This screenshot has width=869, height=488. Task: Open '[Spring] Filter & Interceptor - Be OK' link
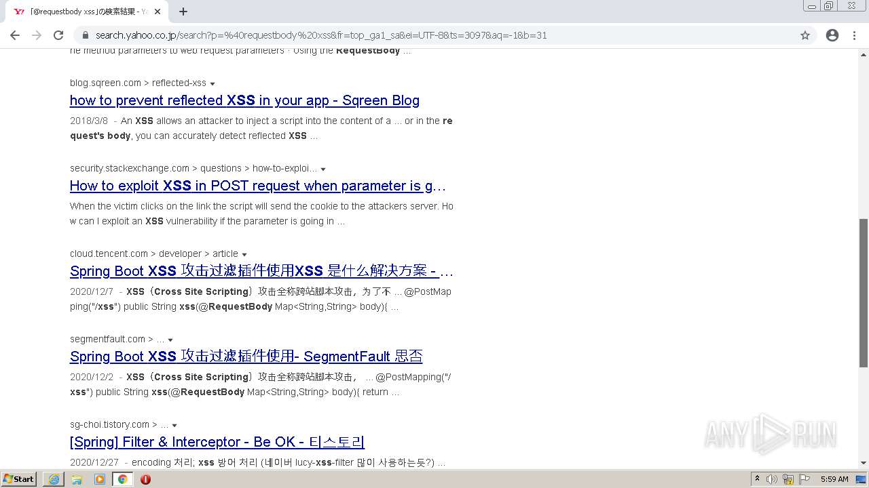[x=217, y=442]
